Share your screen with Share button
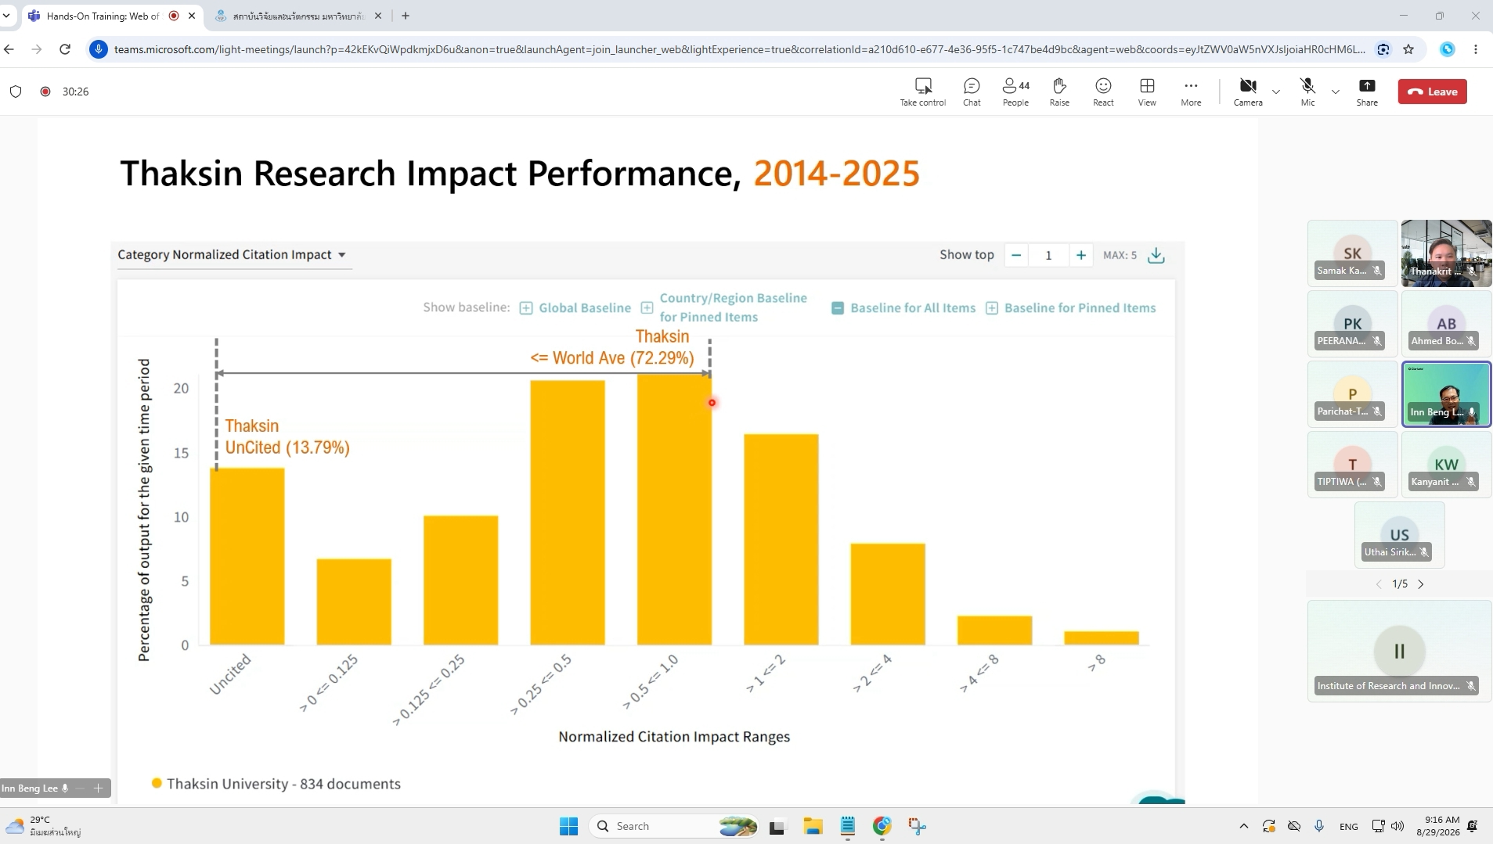This screenshot has height=844, width=1493. pos(1367,92)
